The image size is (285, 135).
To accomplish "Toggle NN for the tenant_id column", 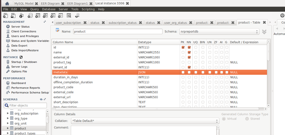I will 189,67.
